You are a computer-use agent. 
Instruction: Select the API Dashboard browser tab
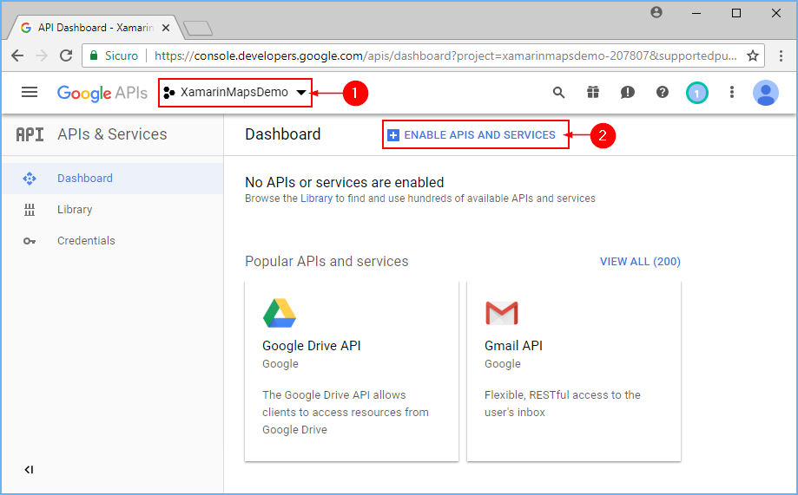pos(94,28)
